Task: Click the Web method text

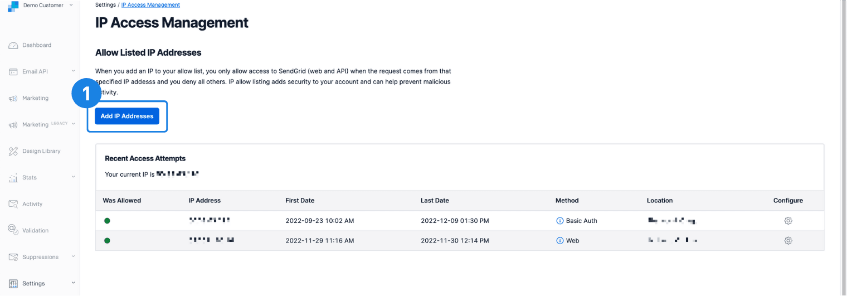Action: (x=573, y=241)
